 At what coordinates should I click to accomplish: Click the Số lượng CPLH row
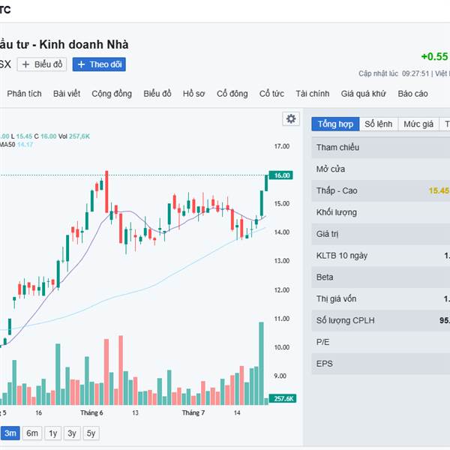pyautogui.click(x=381, y=320)
